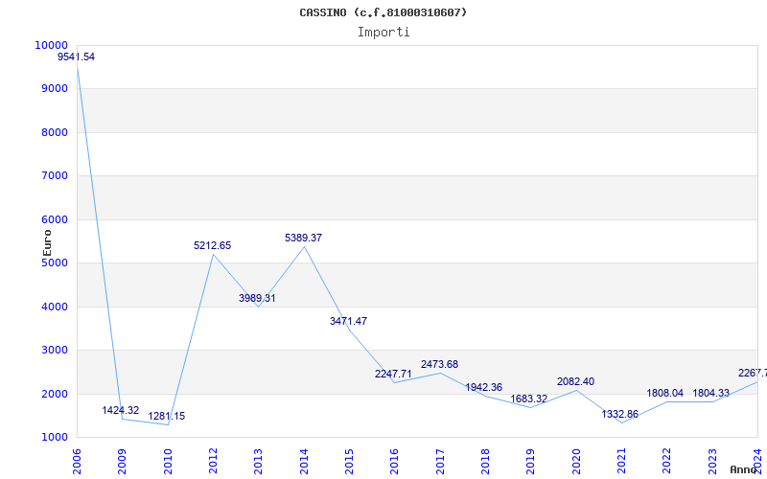
Task: Select data label 1808.04
Action: [664, 393]
